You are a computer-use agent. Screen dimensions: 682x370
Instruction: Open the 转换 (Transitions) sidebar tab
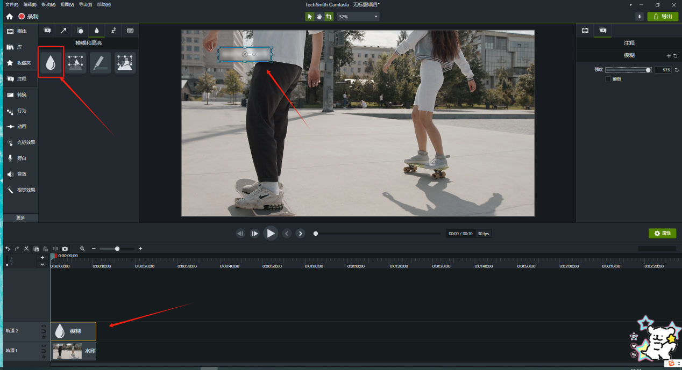coord(20,95)
